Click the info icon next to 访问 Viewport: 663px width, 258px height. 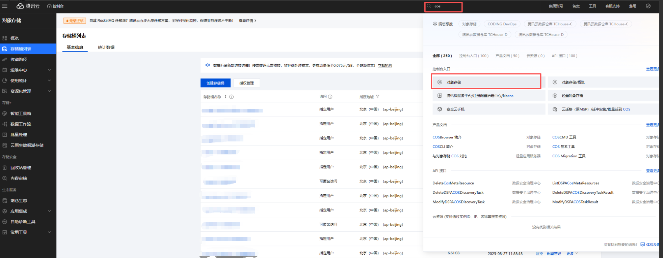point(330,97)
